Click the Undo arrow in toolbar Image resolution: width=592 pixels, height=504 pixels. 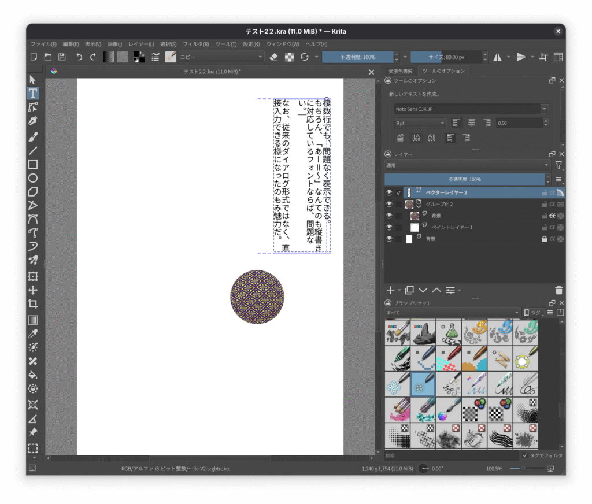(x=79, y=57)
